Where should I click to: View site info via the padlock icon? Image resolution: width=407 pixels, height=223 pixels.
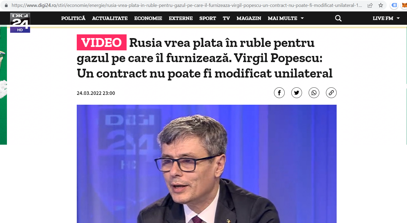pos(6,5)
